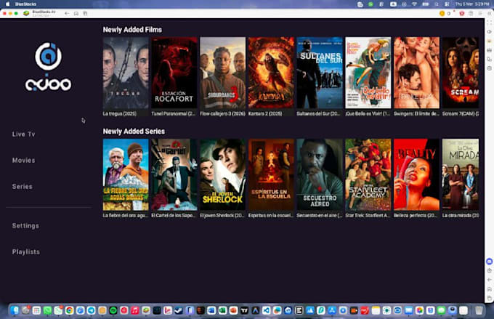
Task: Open Safari from the dock
Action: click(81, 310)
